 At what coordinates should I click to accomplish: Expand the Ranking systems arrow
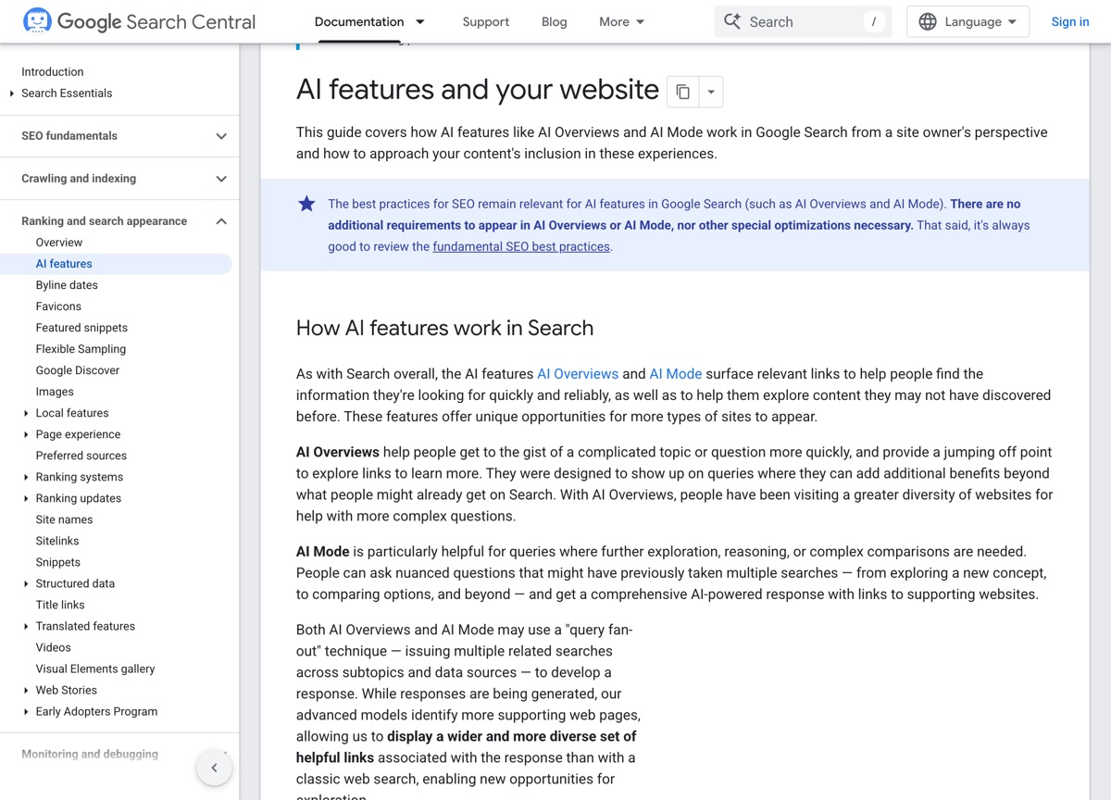tap(26, 477)
